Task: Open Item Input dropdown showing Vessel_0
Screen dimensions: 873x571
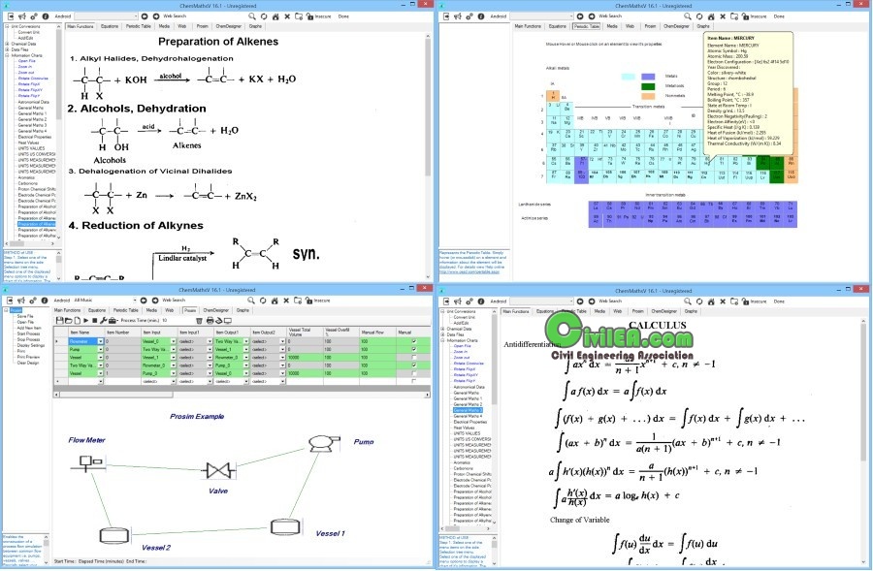Action: click(x=174, y=341)
